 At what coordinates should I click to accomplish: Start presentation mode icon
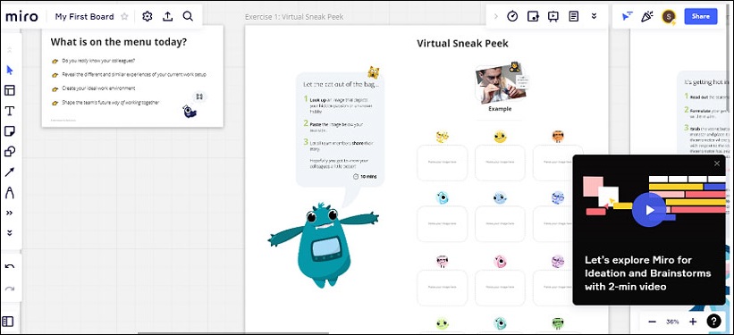tap(553, 16)
